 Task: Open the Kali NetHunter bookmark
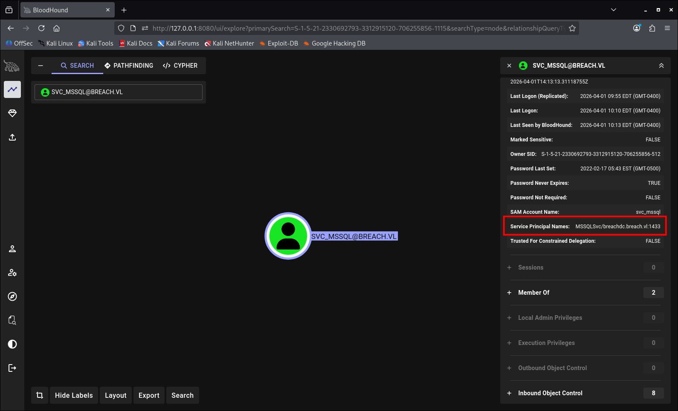(x=229, y=43)
